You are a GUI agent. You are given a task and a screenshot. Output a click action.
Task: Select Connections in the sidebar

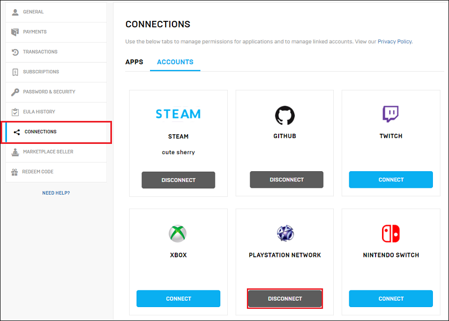(56, 132)
